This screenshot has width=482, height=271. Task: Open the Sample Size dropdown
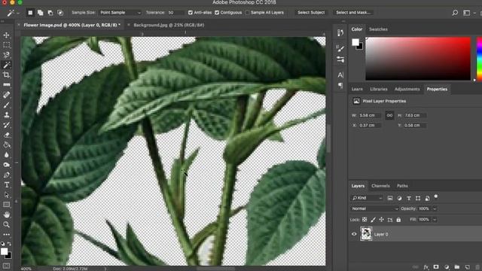click(120, 13)
